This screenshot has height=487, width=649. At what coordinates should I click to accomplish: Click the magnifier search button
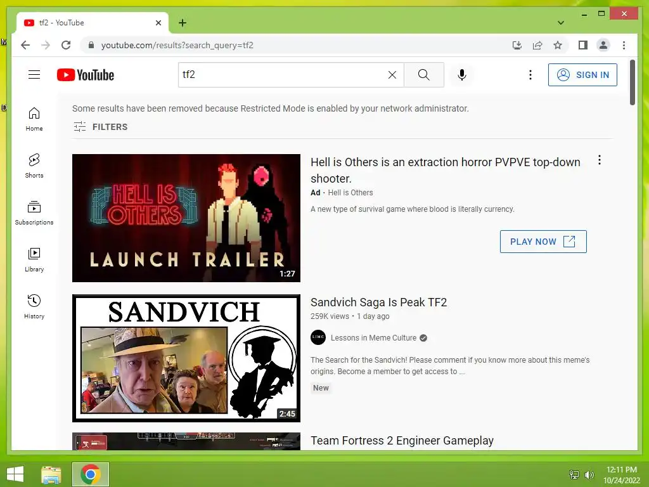[x=424, y=75]
